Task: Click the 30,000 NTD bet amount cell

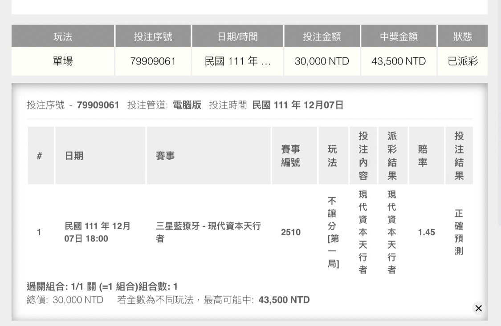Action: 322,61
